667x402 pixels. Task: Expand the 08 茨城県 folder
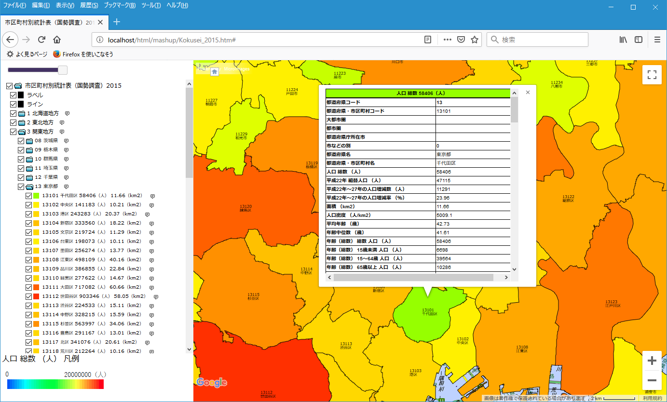click(30, 141)
